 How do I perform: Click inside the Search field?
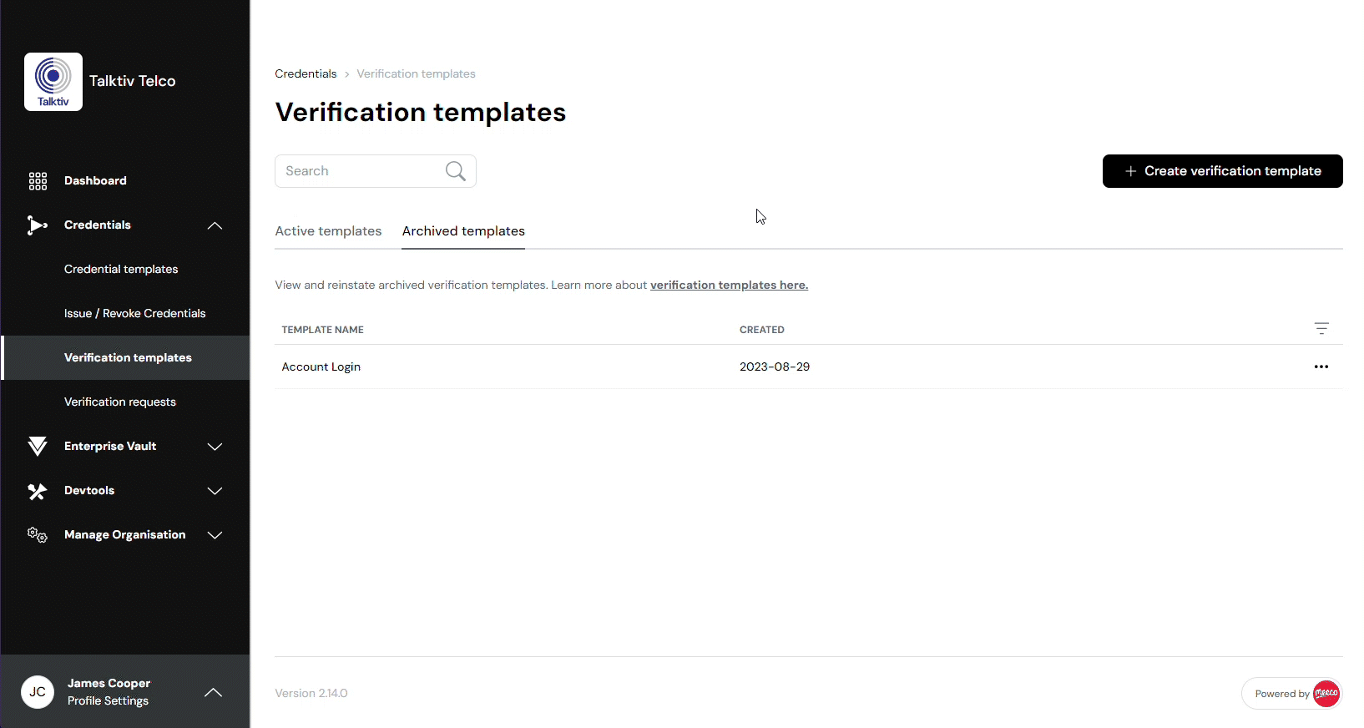tap(359, 170)
